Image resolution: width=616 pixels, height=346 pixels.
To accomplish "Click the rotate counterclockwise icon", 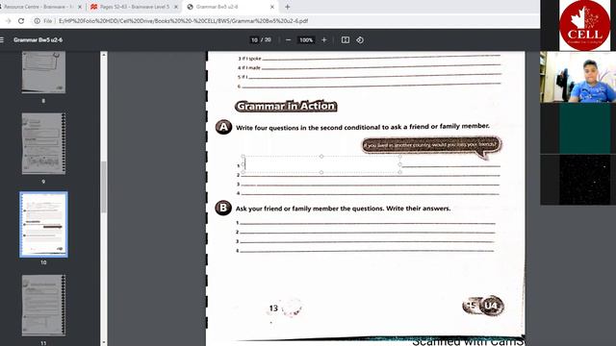I will coord(360,40).
